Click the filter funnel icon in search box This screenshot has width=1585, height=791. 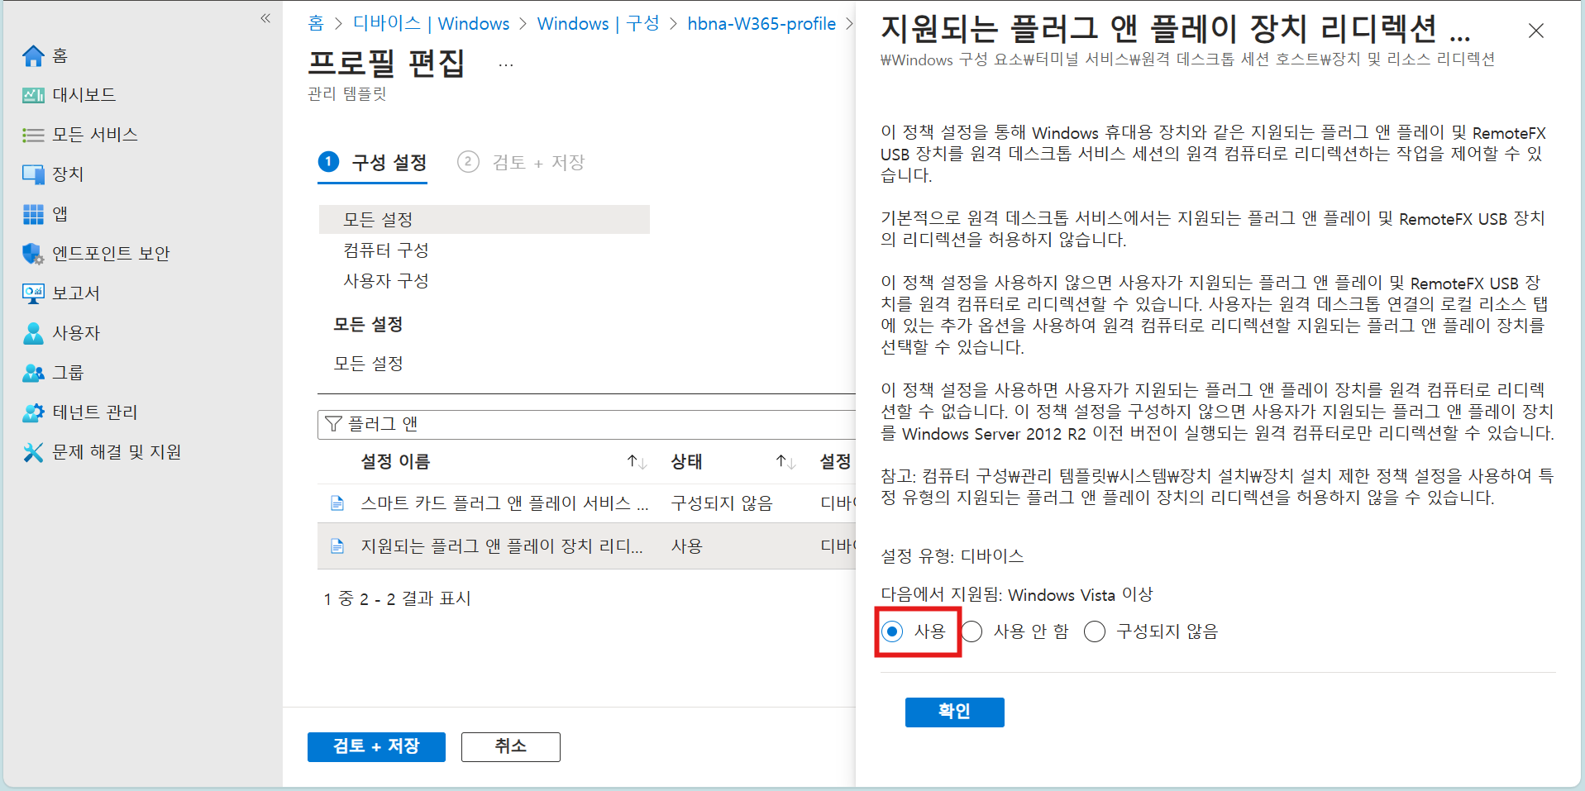[333, 424]
